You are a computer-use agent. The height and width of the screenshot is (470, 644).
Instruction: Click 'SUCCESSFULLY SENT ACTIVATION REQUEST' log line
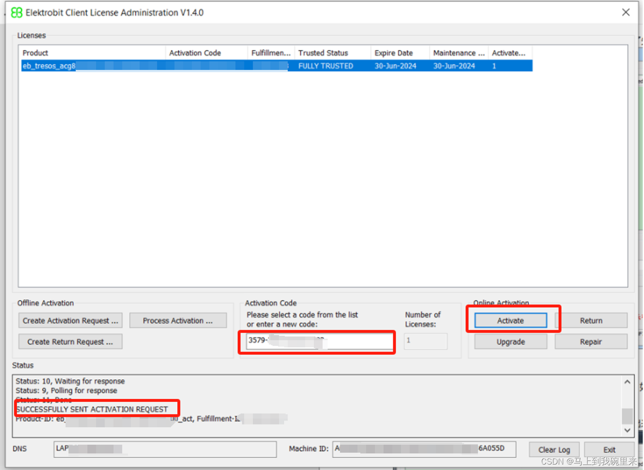92,409
